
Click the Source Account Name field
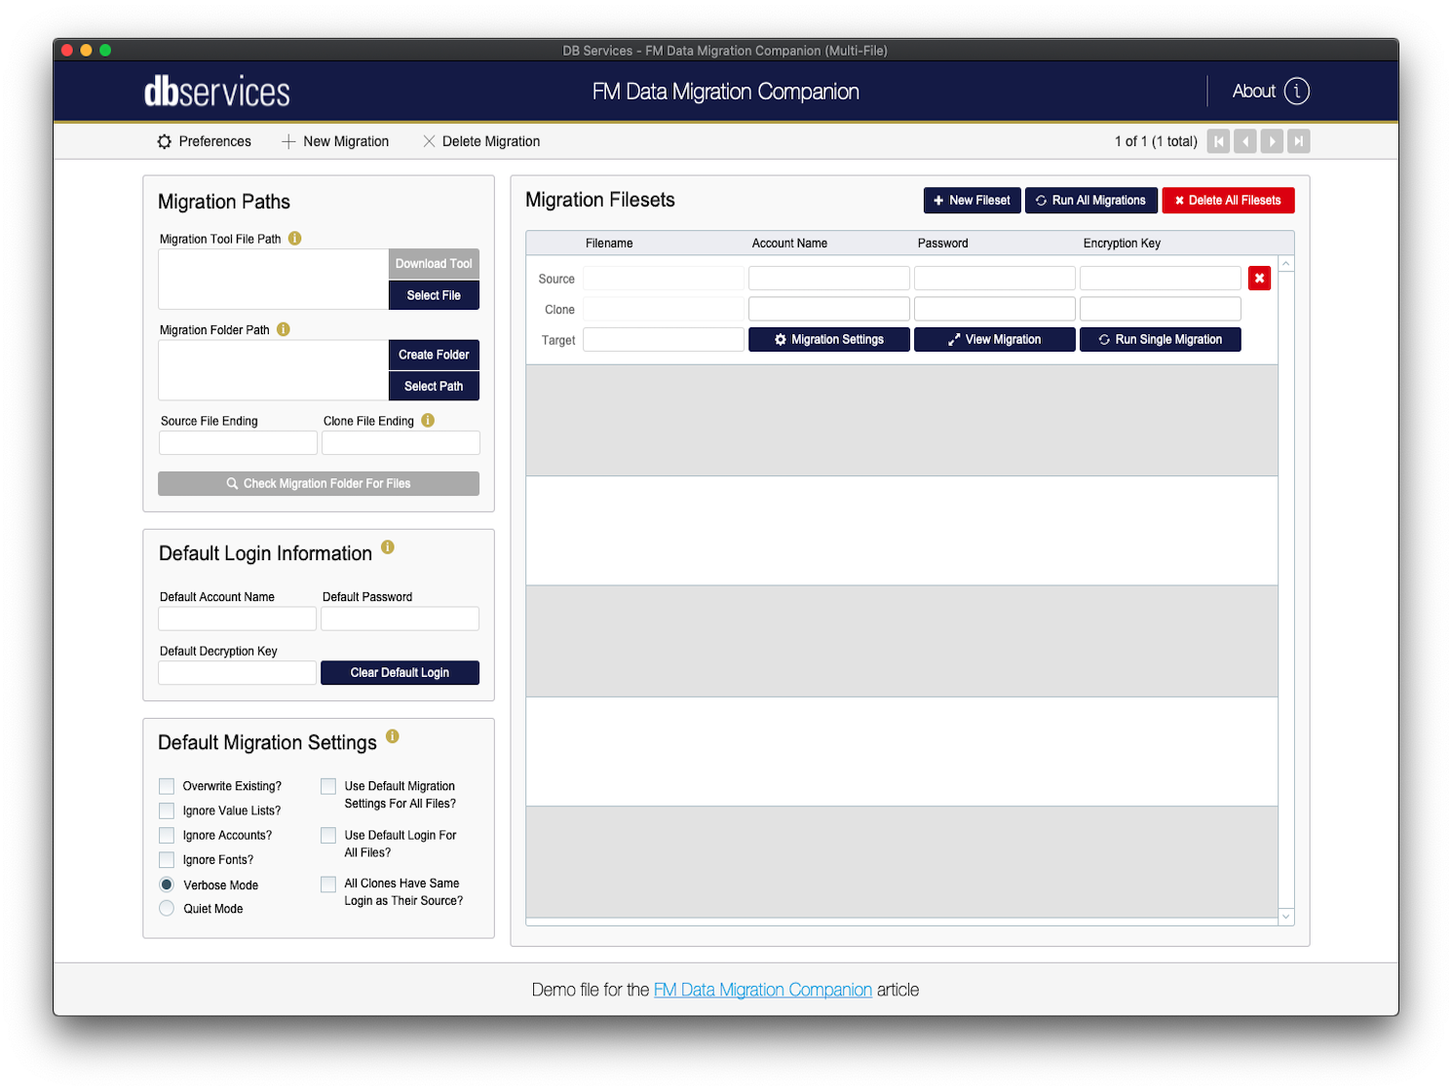click(x=829, y=279)
